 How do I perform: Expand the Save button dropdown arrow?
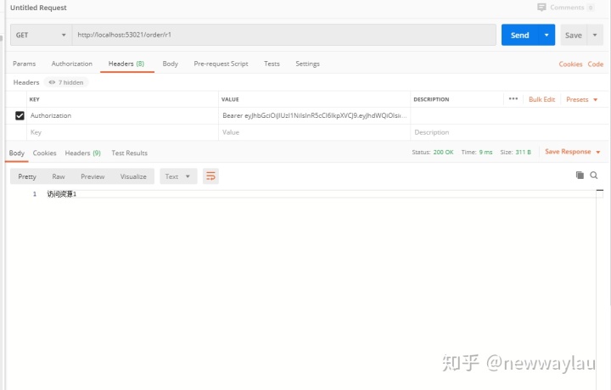595,35
